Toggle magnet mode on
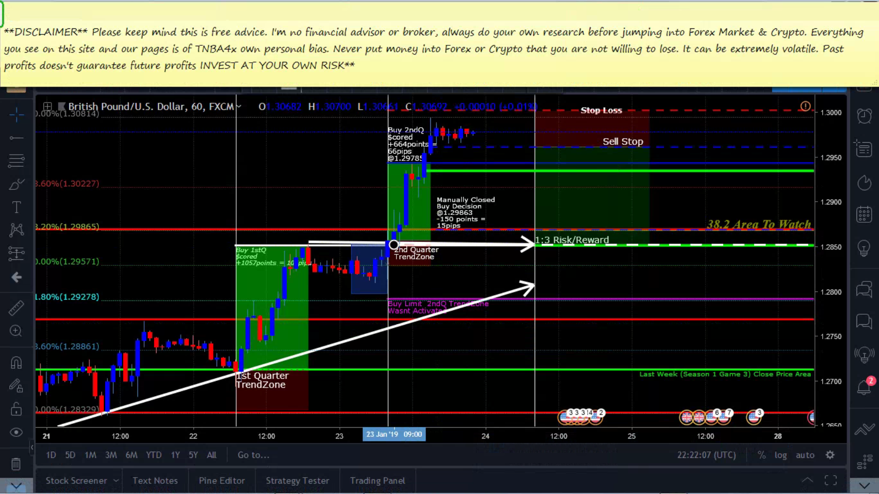The height and width of the screenshot is (494, 879). [16, 363]
